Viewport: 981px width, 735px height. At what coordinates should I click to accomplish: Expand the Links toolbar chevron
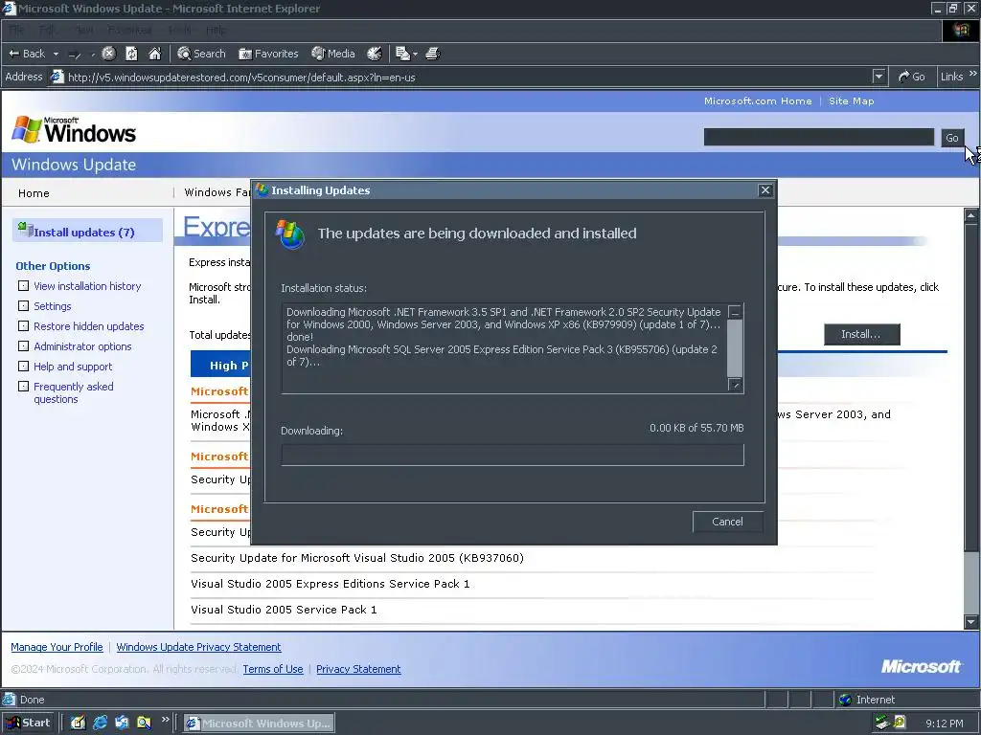[973, 74]
